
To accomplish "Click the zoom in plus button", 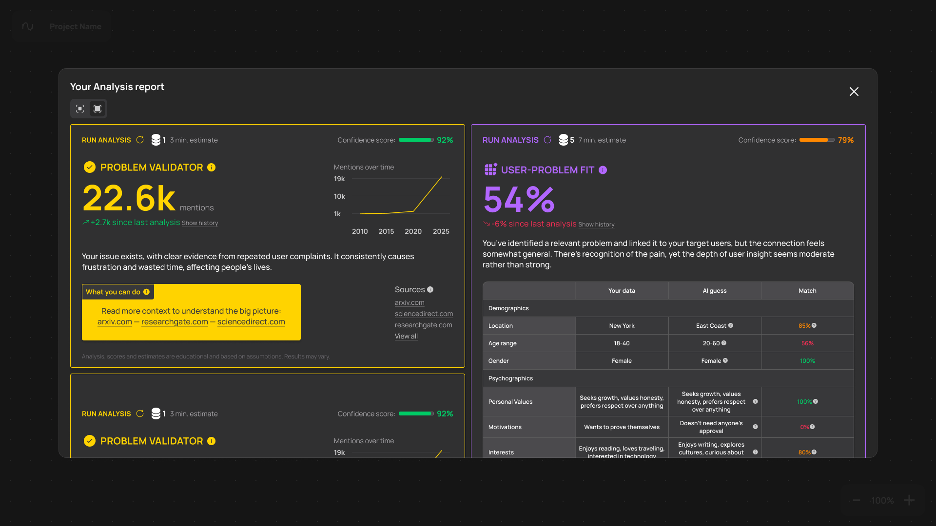I will pyautogui.click(x=909, y=500).
